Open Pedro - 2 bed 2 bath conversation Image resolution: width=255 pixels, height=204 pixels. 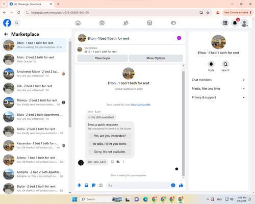click(x=34, y=131)
